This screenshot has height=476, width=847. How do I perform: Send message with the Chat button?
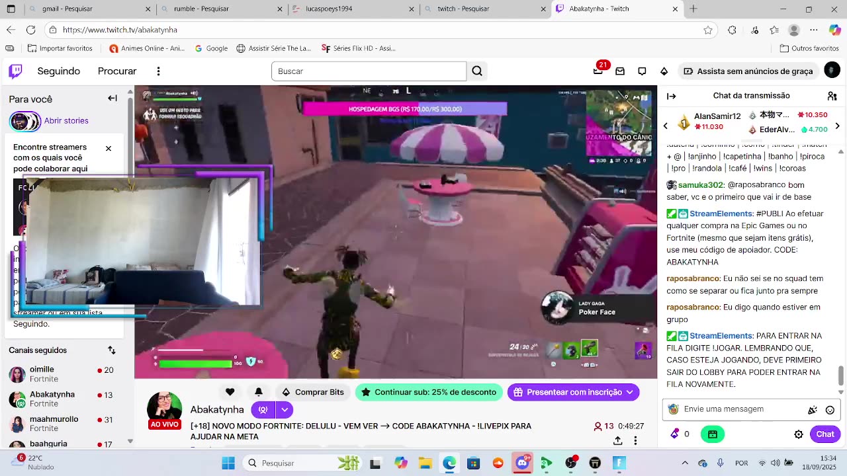825,434
